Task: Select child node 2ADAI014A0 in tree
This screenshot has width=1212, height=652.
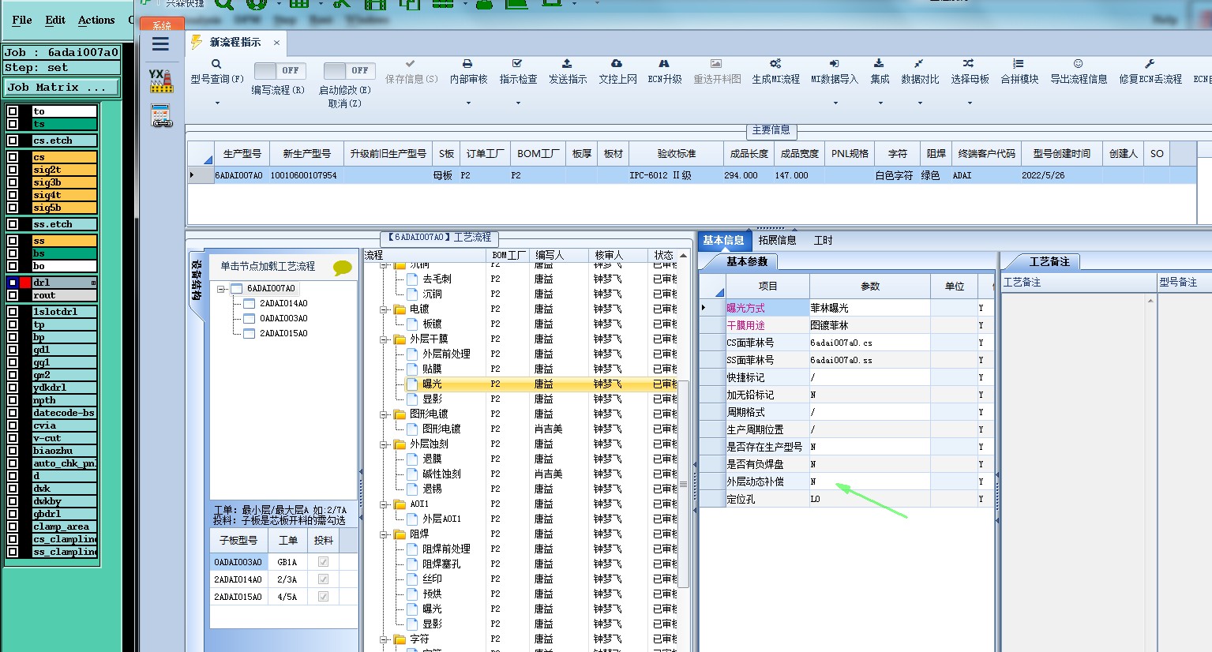Action: point(283,303)
